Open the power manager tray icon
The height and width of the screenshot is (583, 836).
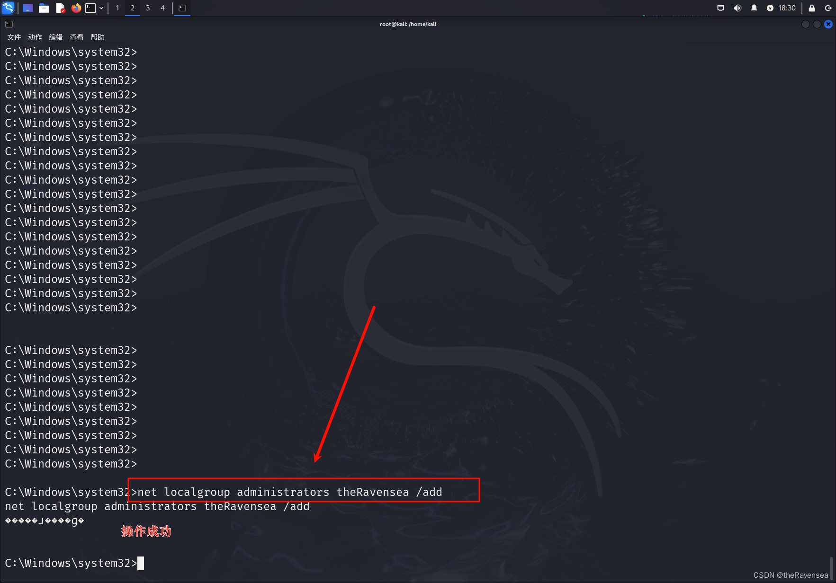[770, 8]
